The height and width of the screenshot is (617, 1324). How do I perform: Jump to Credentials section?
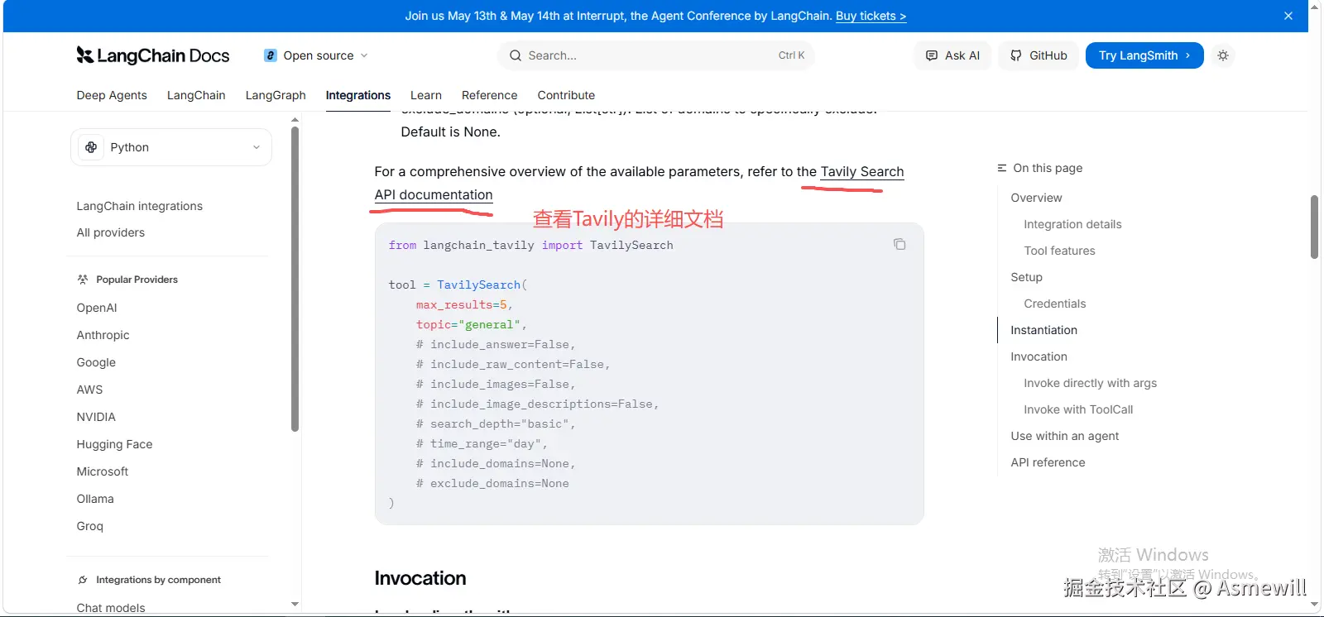[1054, 304]
